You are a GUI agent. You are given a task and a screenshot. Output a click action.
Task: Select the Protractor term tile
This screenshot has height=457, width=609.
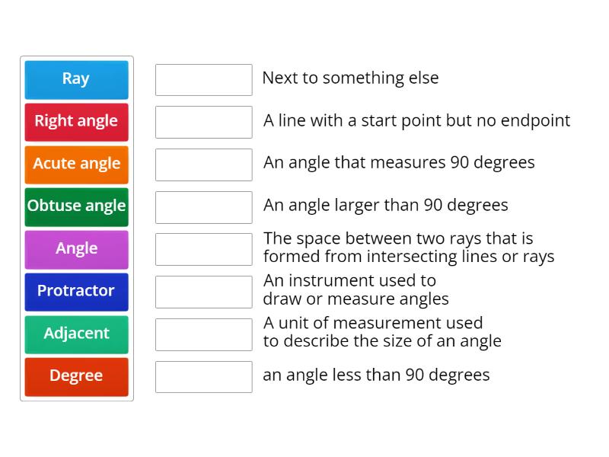coord(76,292)
